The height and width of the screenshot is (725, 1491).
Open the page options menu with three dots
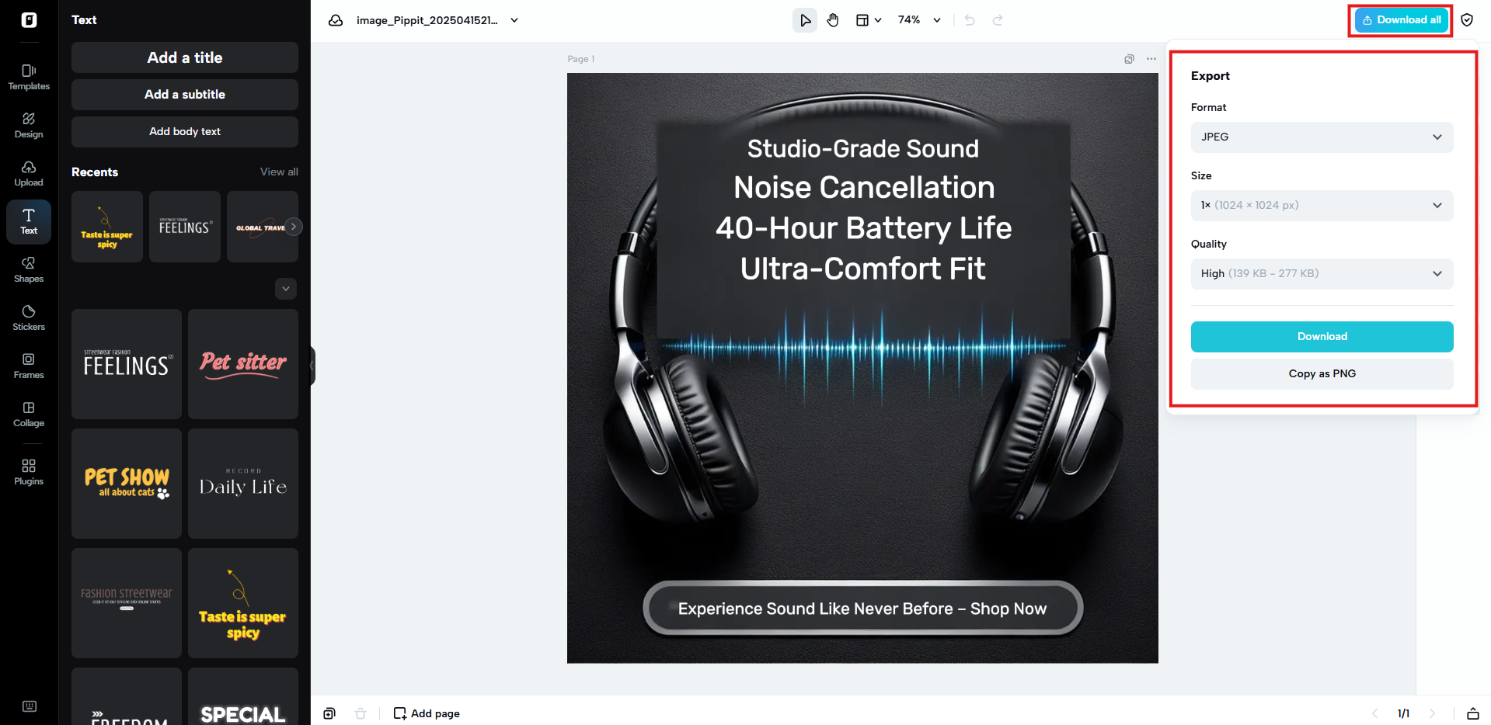pyautogui.click(x=1151, y=59)
